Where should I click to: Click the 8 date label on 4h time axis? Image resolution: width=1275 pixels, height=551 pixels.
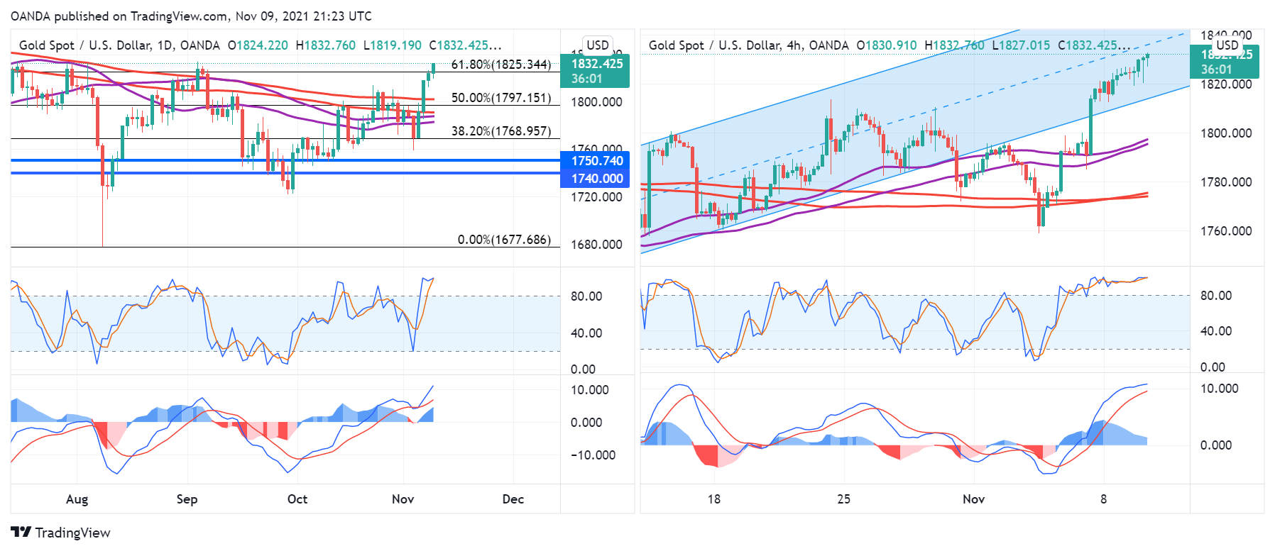[x=1104, y=499]
